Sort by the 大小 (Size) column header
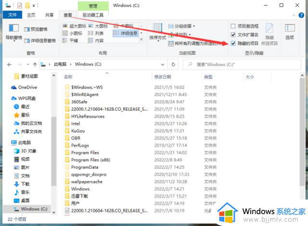This screenshot has height=226, width=308. click(x=250, y=77)
